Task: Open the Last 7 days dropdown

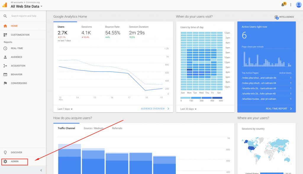Action: (65, 109)
